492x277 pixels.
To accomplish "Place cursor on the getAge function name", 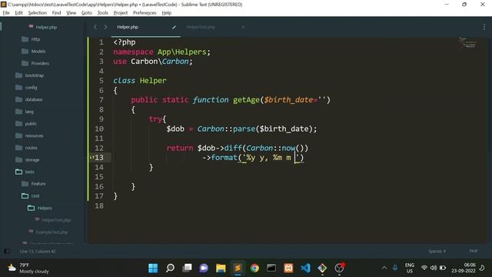I will pos(246,100).
